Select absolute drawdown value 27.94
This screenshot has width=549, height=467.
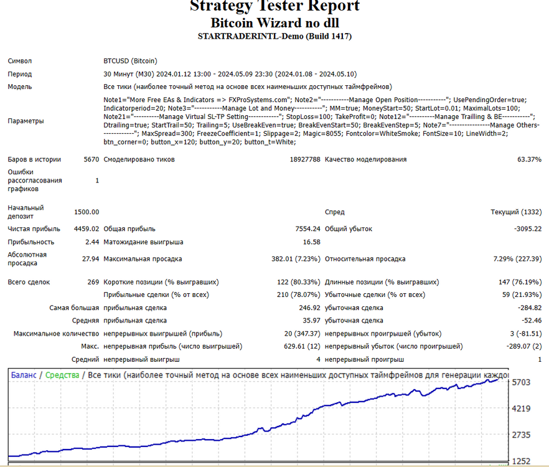91,259
